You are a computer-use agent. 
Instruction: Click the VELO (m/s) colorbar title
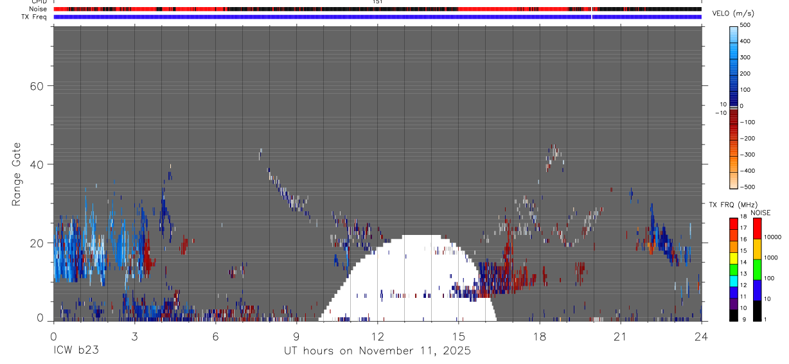tap(734, 14)
